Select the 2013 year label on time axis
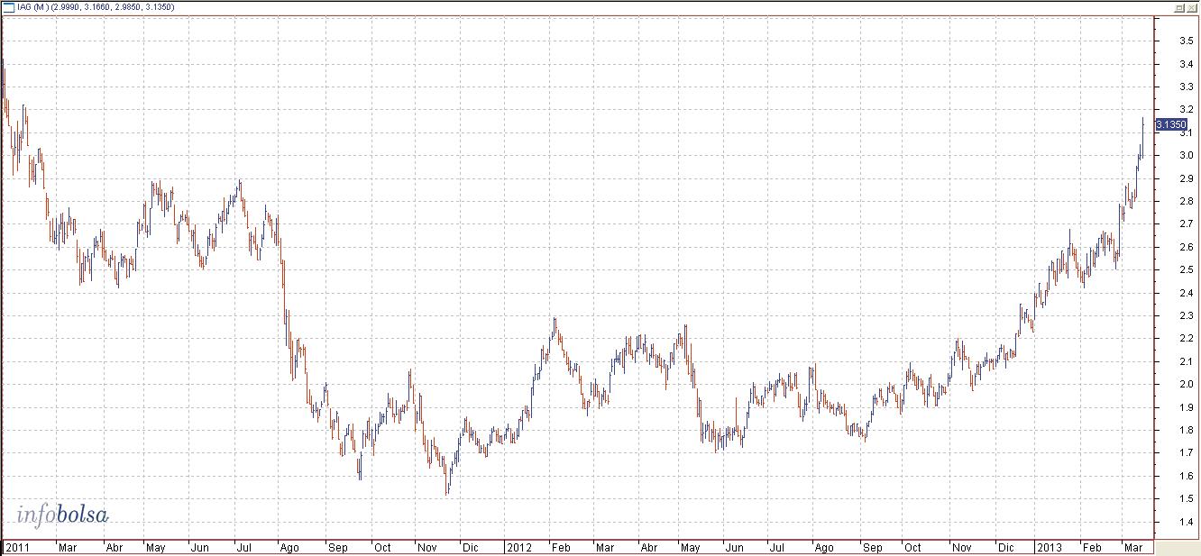Screen dimensions: 1201x556 (x=1050, y=547)
